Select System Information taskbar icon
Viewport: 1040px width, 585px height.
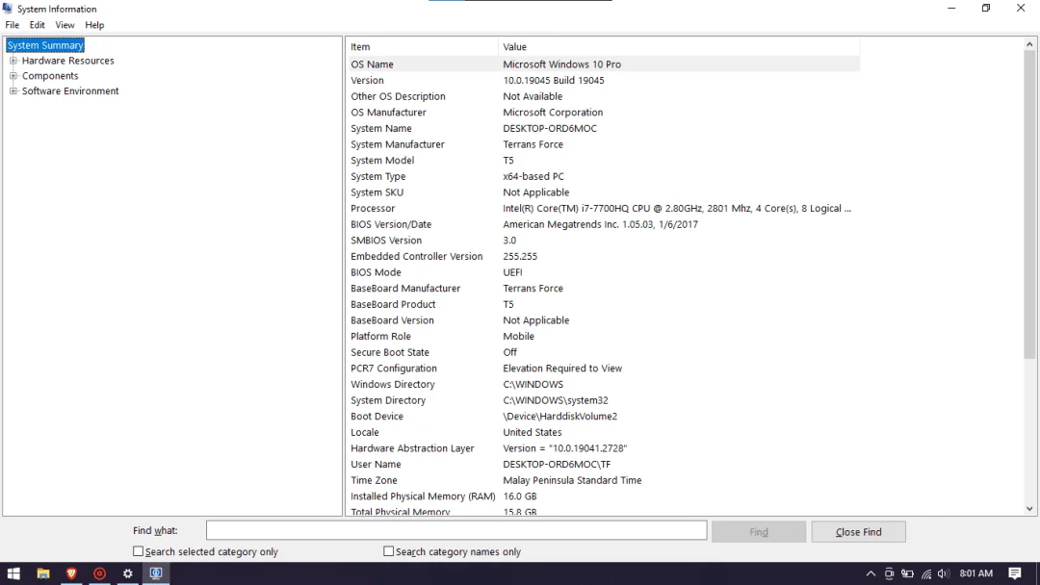156,573
